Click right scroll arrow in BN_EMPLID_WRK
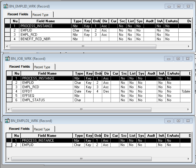The width and height of the screenshot is (196, 168). tap(189, 47)
